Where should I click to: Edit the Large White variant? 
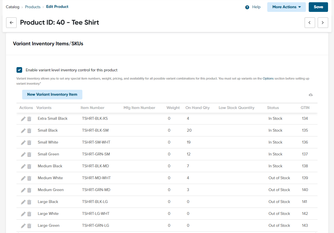[x=23, y=214]
